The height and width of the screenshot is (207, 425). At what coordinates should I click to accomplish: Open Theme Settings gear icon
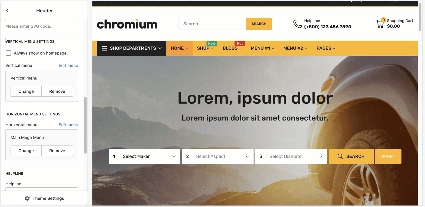(27, 198)
